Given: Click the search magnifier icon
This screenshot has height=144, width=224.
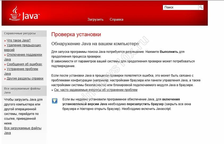Looking at the screenshot, I should [x=201, y=7].
